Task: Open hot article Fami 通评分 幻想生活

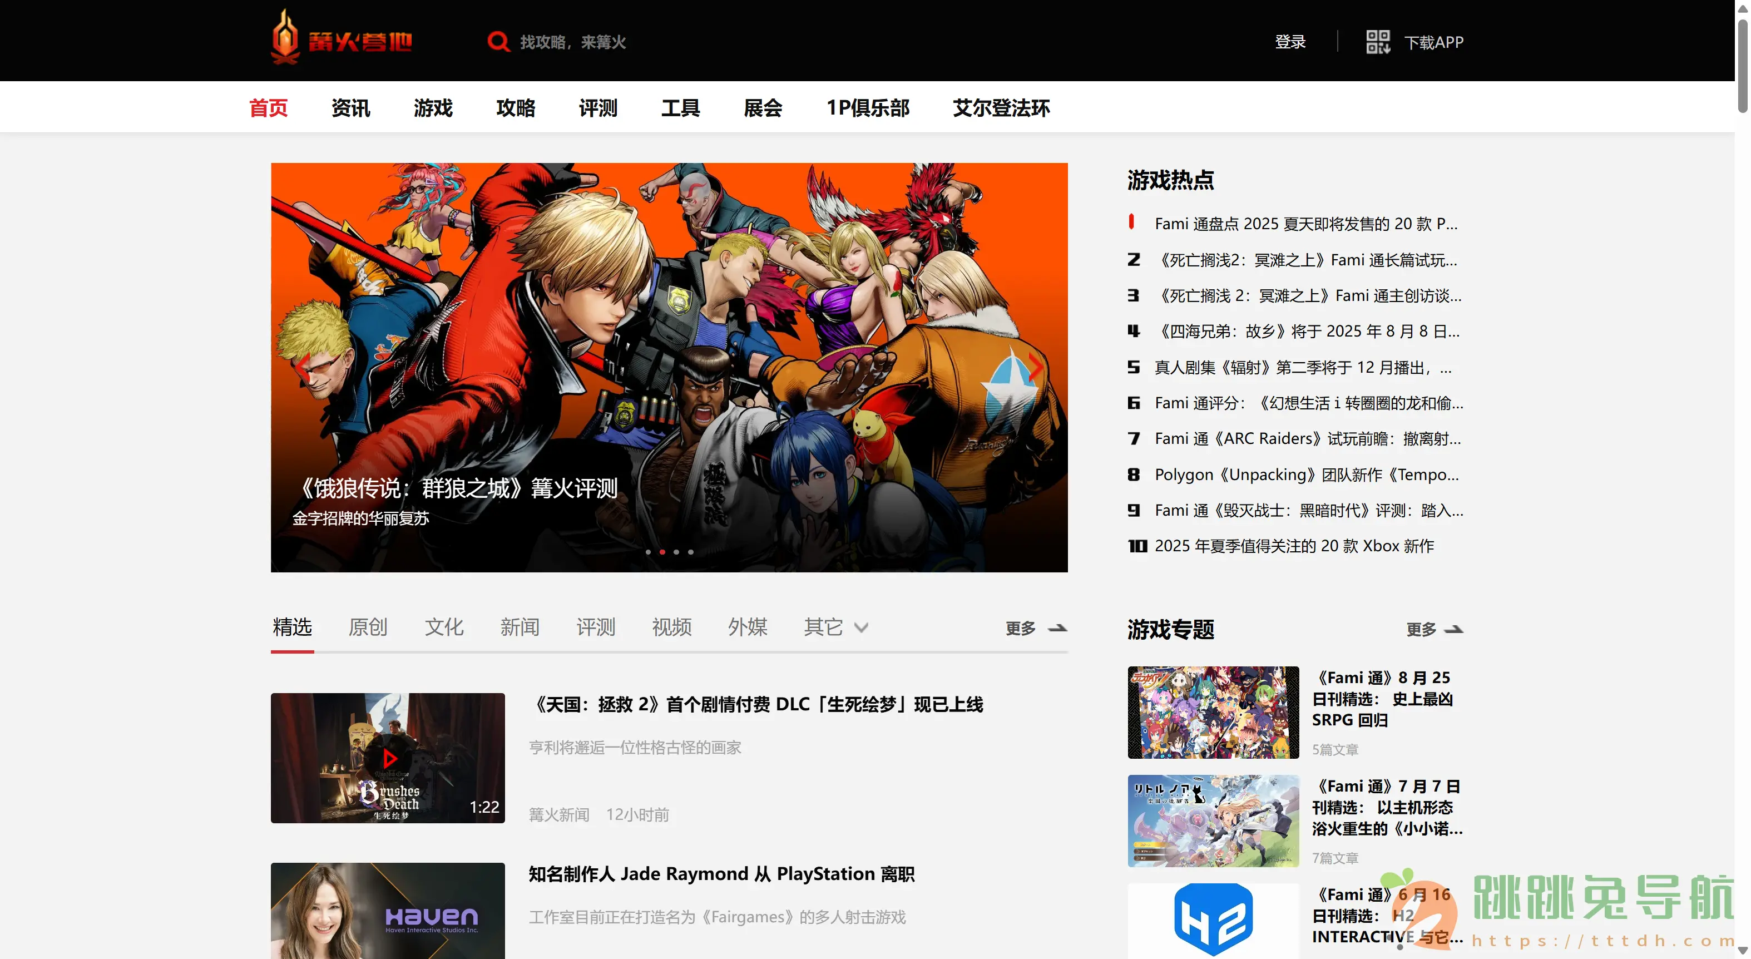Action: pos(1309,403)
